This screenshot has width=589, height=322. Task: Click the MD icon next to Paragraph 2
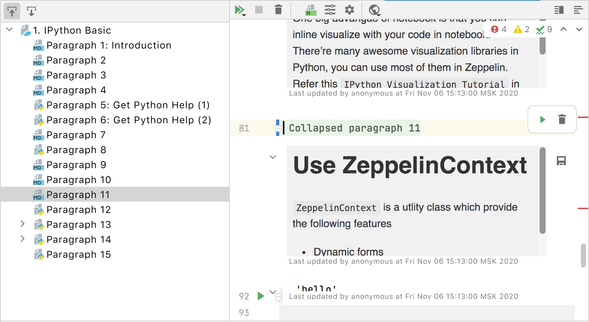(38, 60)
